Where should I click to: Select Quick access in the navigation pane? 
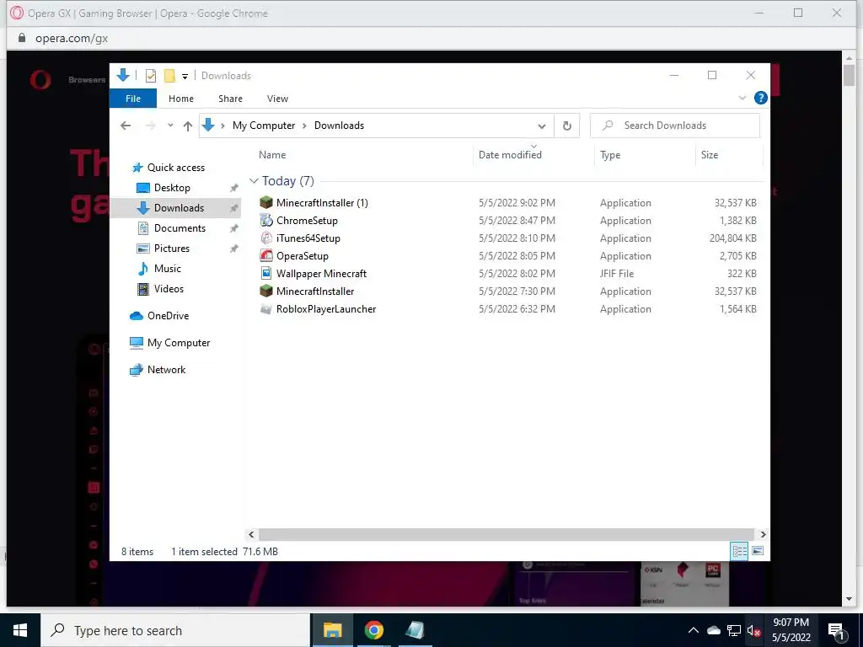tap(175, 168)
